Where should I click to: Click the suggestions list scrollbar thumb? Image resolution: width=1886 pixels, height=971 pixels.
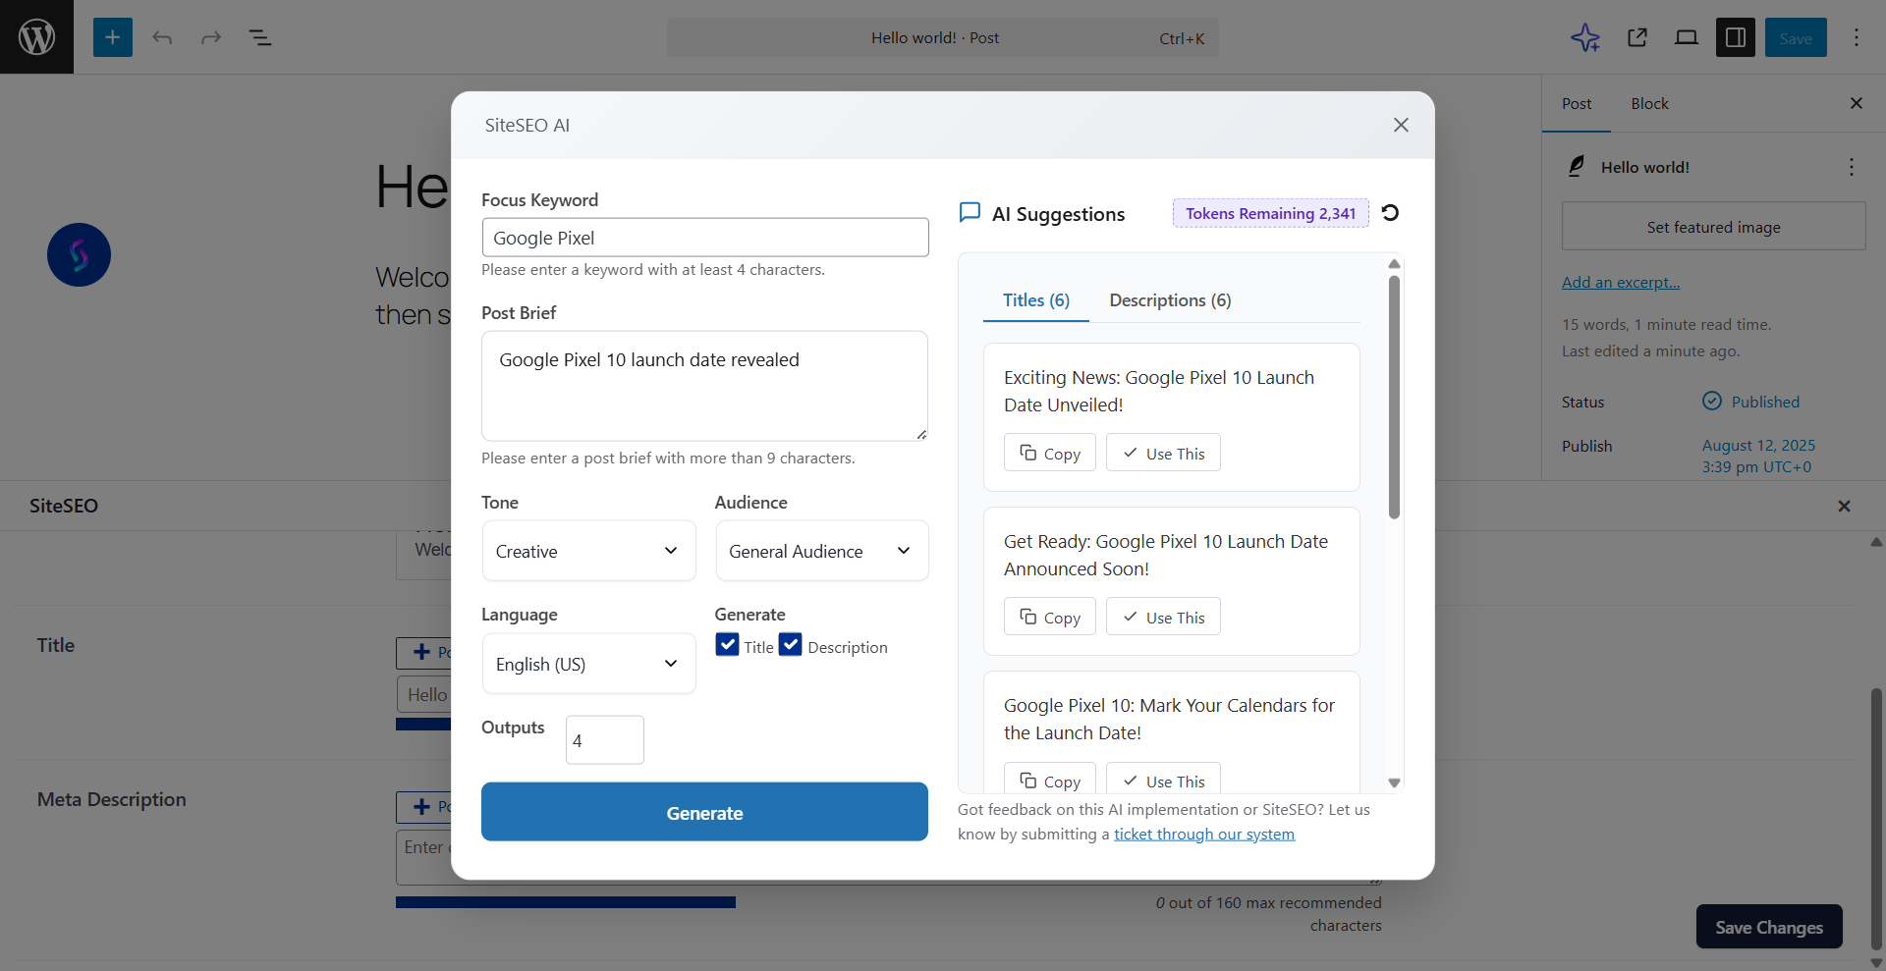click(1394, 397)
